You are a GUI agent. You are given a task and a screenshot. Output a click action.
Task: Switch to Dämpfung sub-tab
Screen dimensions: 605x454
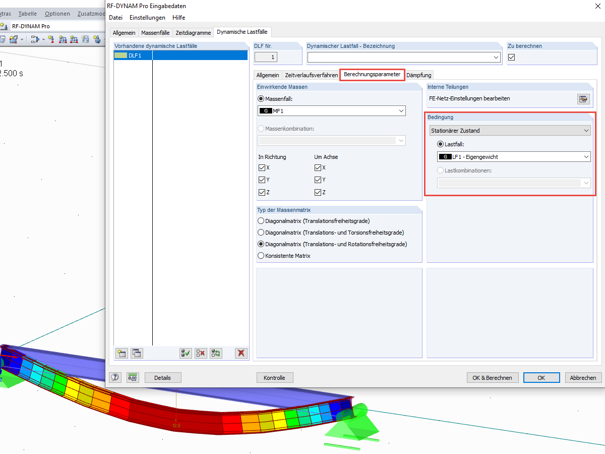(x=418, y=75)
